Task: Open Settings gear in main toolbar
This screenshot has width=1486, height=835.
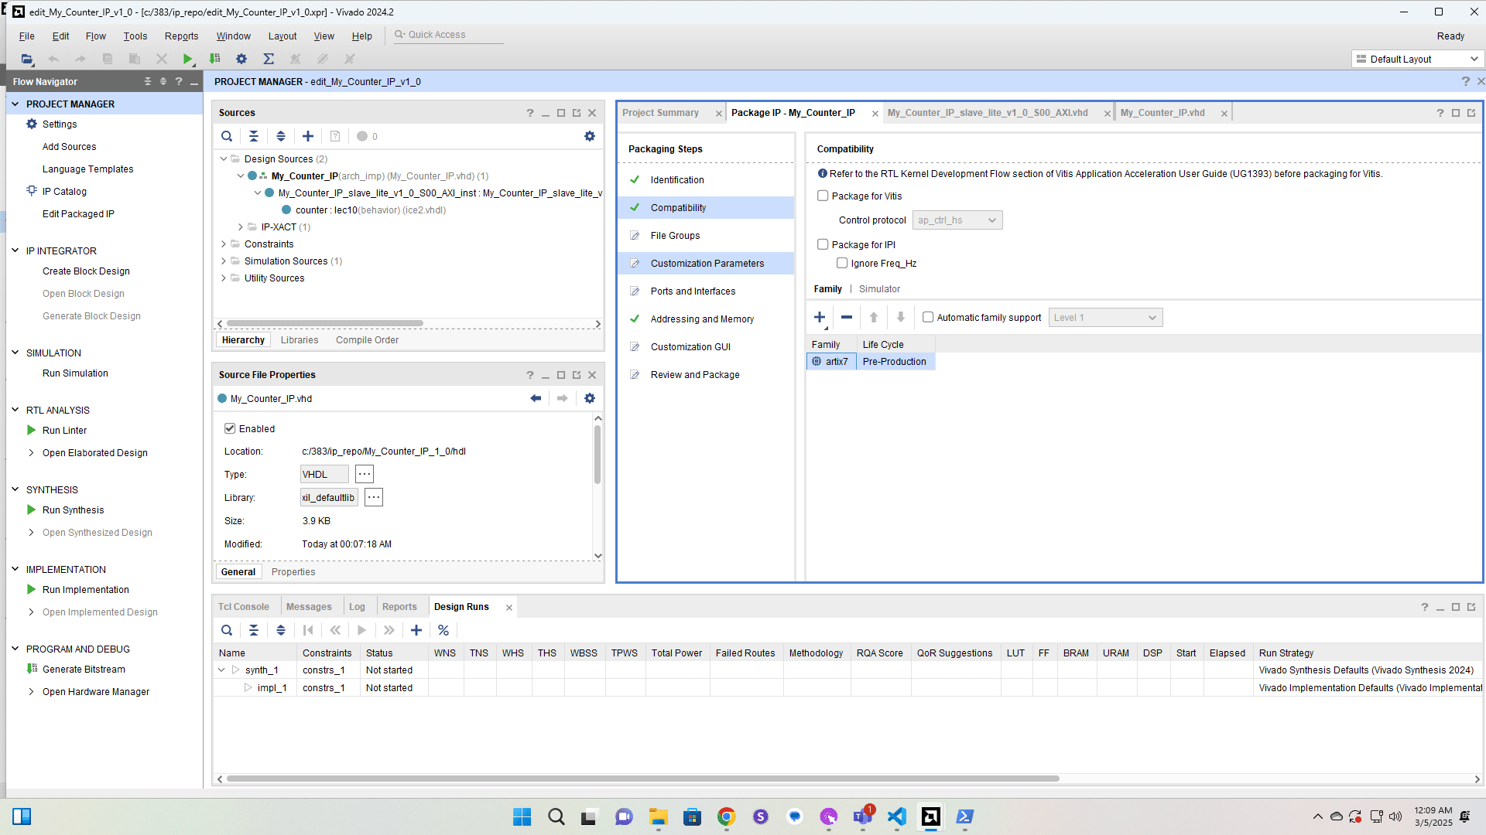Action: tap(241, 59)
